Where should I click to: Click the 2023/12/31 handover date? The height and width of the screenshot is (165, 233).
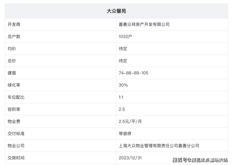[x=130, y=158]
